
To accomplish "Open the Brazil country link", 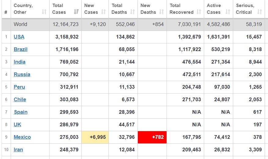I will pyautogui.click(x=20, y=49).
